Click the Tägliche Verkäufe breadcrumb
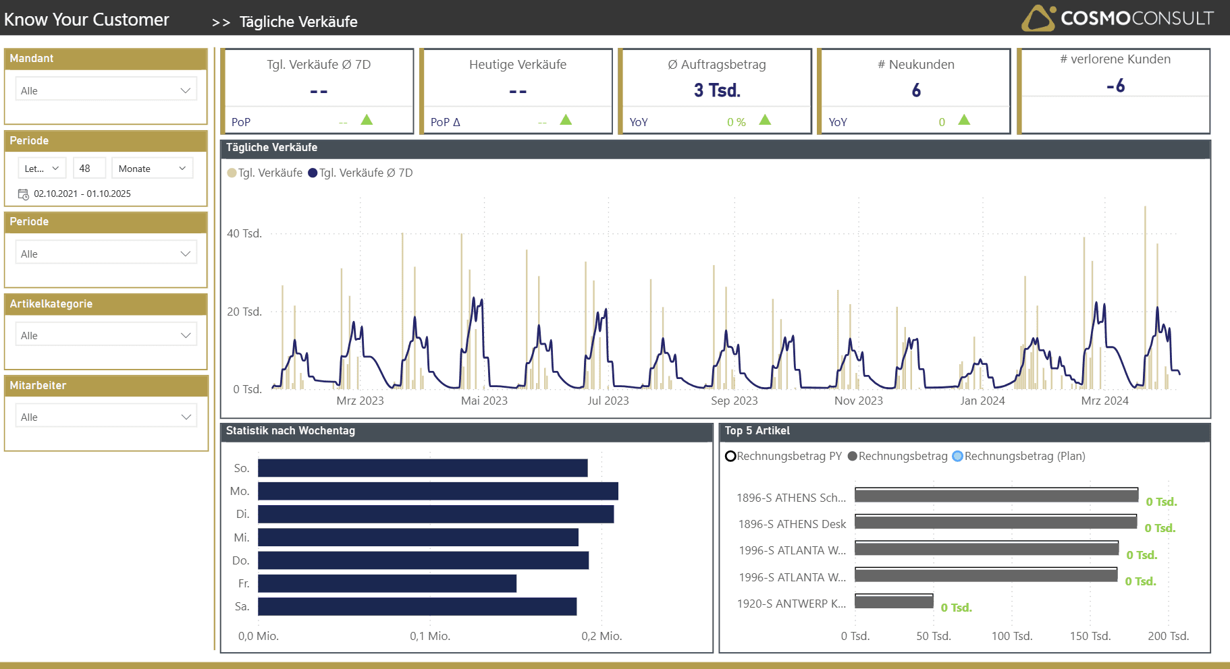Screen dimensions: 1230x669 click(x=298, y=22)
